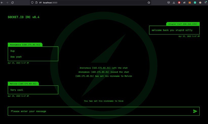Open the red uBlock shield extension
208x124 pixels.
point(179,3)
